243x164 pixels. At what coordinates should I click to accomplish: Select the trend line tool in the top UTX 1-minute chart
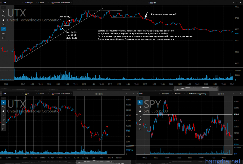(3, 24)
